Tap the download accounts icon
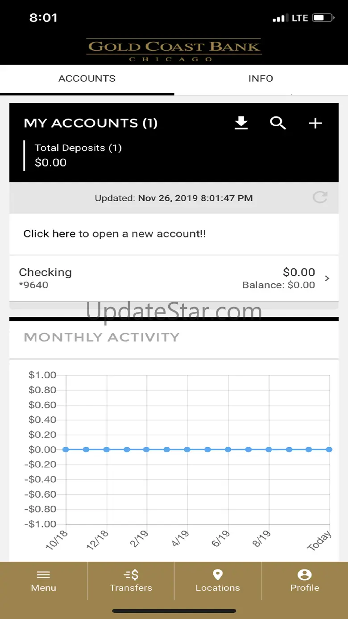The height and width of the screenshot is (619, 348). point(241,123)
